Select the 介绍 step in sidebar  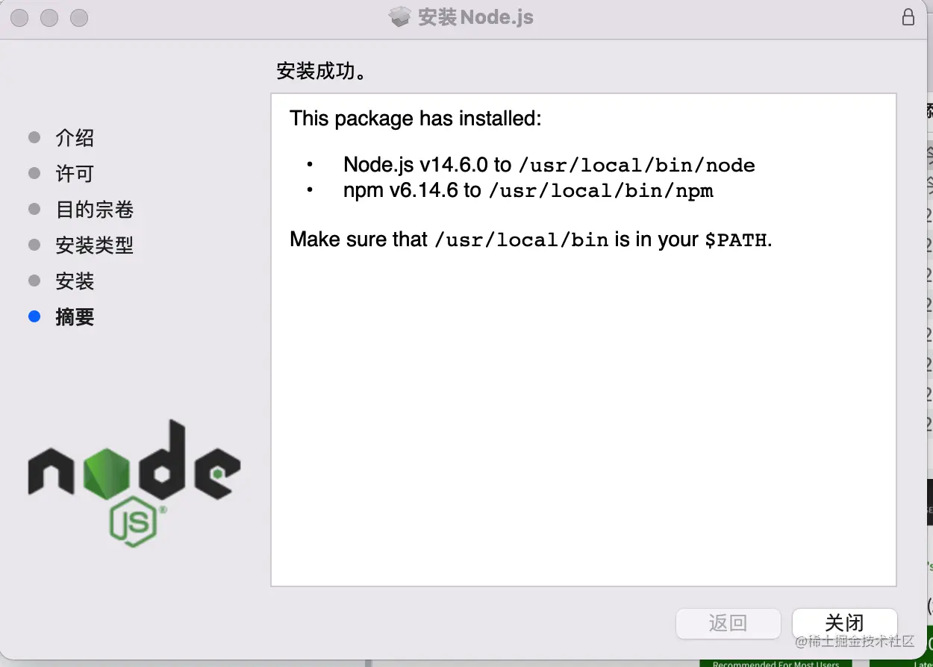point(75,138)
